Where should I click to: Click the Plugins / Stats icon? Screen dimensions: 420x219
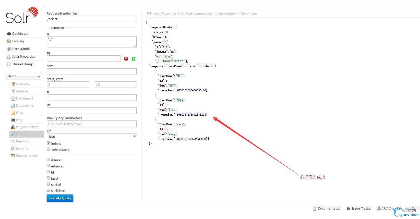pos(13,127)
